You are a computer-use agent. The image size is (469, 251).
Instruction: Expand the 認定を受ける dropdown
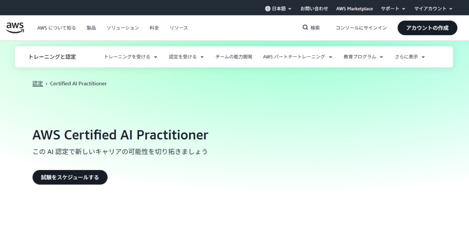pos(186,57)
